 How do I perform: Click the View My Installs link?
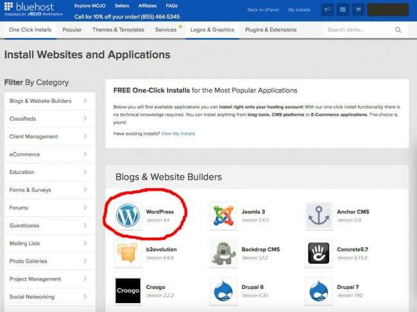[178, 134]
